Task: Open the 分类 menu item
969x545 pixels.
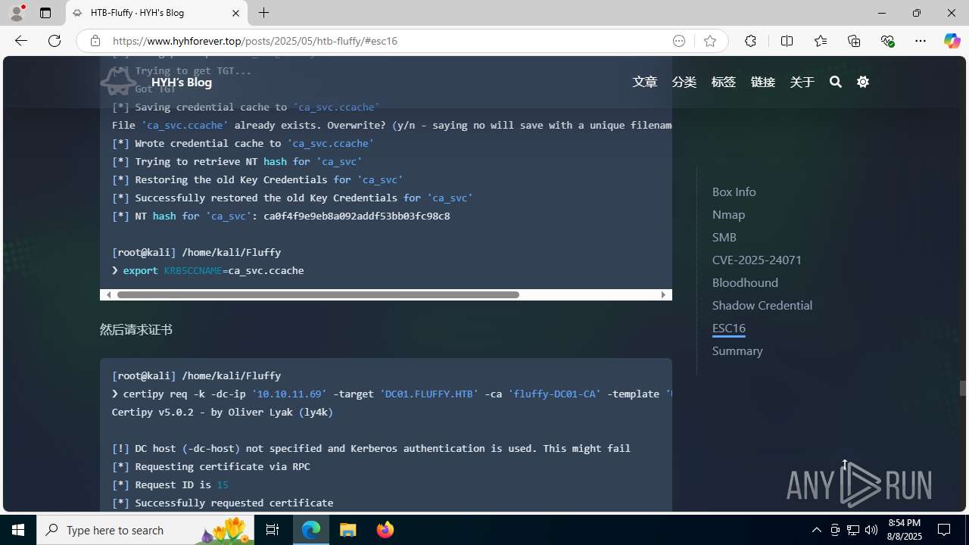Action: coord(684,82)
